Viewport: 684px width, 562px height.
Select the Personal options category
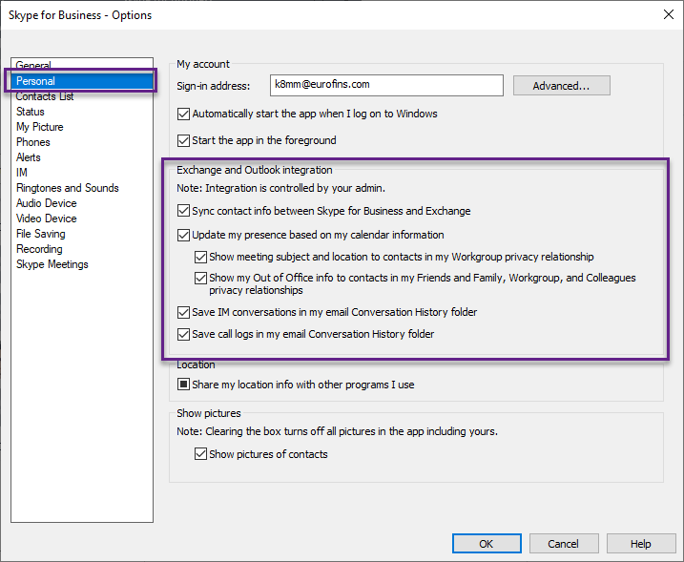coord(82,81)
